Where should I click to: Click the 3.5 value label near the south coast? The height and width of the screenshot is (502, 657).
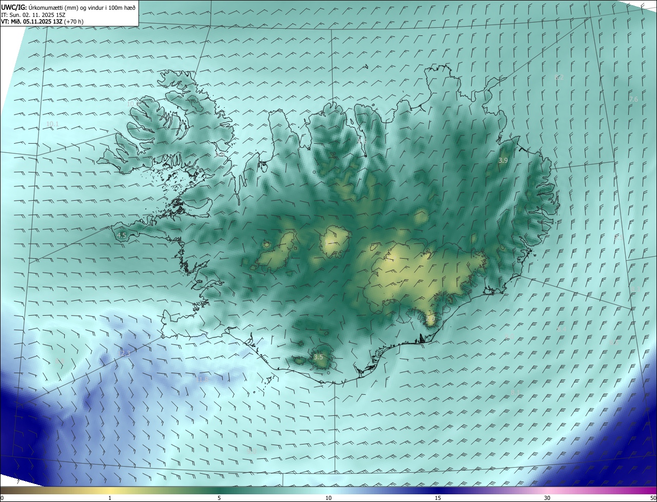(x=318, y=357)
